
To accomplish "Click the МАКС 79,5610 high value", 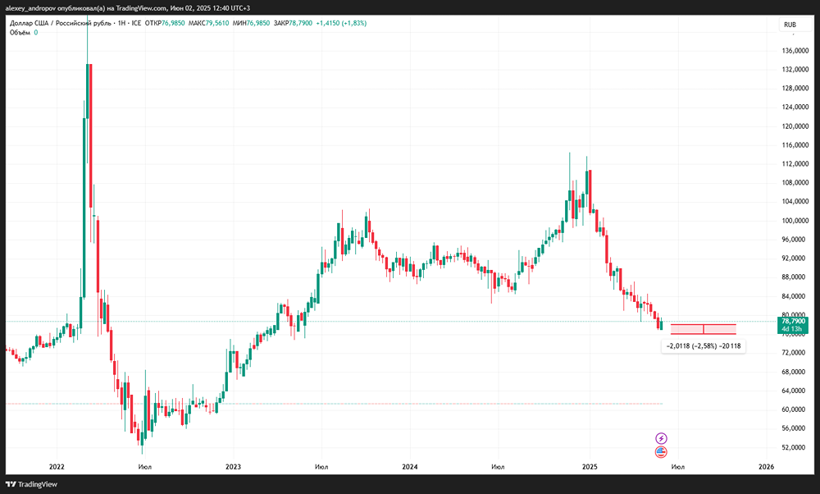I will point(208,23).
